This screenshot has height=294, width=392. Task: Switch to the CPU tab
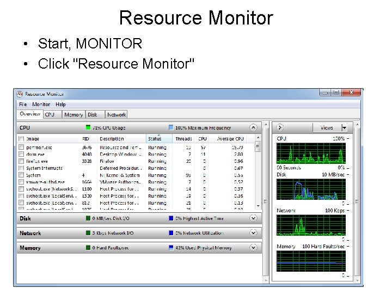[52, 114]
